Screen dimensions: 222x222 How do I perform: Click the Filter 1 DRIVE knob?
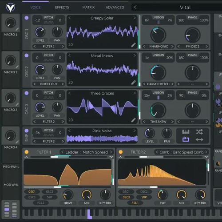coord(68,195)
